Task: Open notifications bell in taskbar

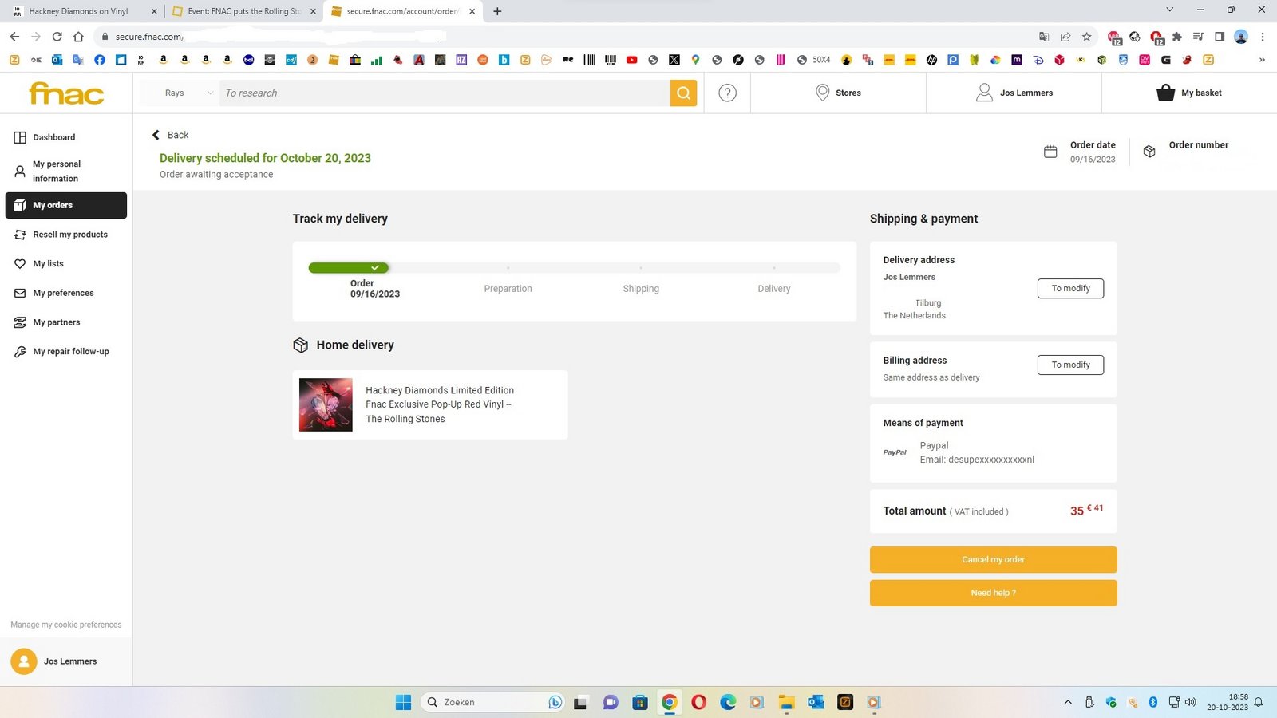Action: [x=1259, y=702]
